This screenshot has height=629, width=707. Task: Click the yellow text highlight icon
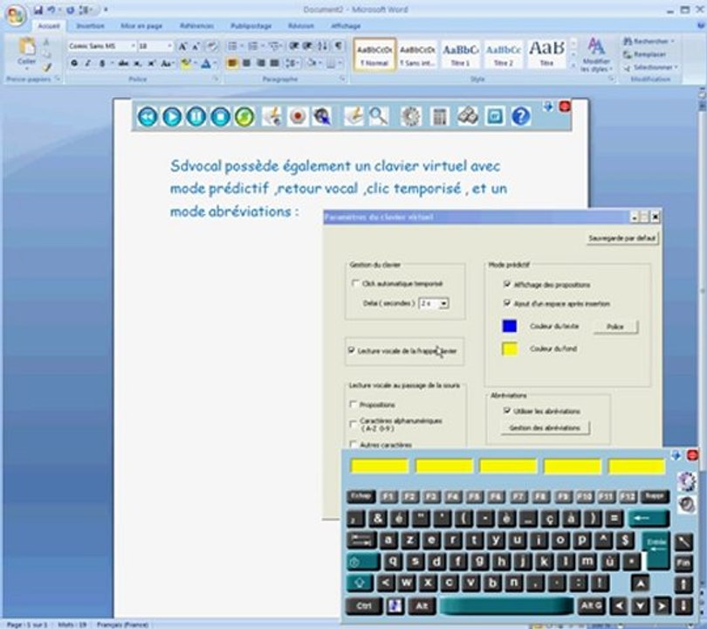click(185, 64)
